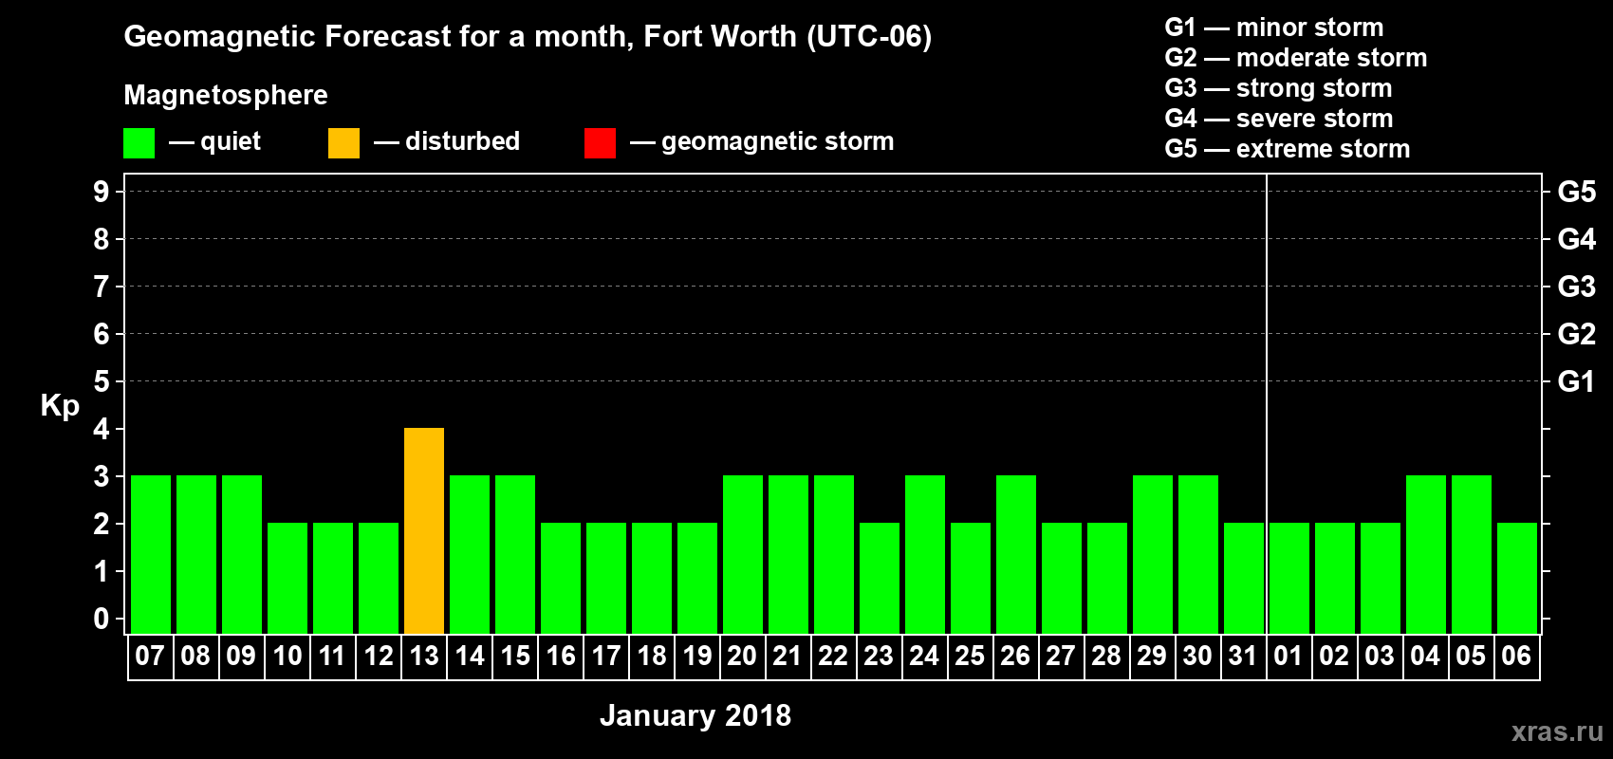Click the Magnetosphere heading
The image size is (1613, 759).
coord(226,95)
